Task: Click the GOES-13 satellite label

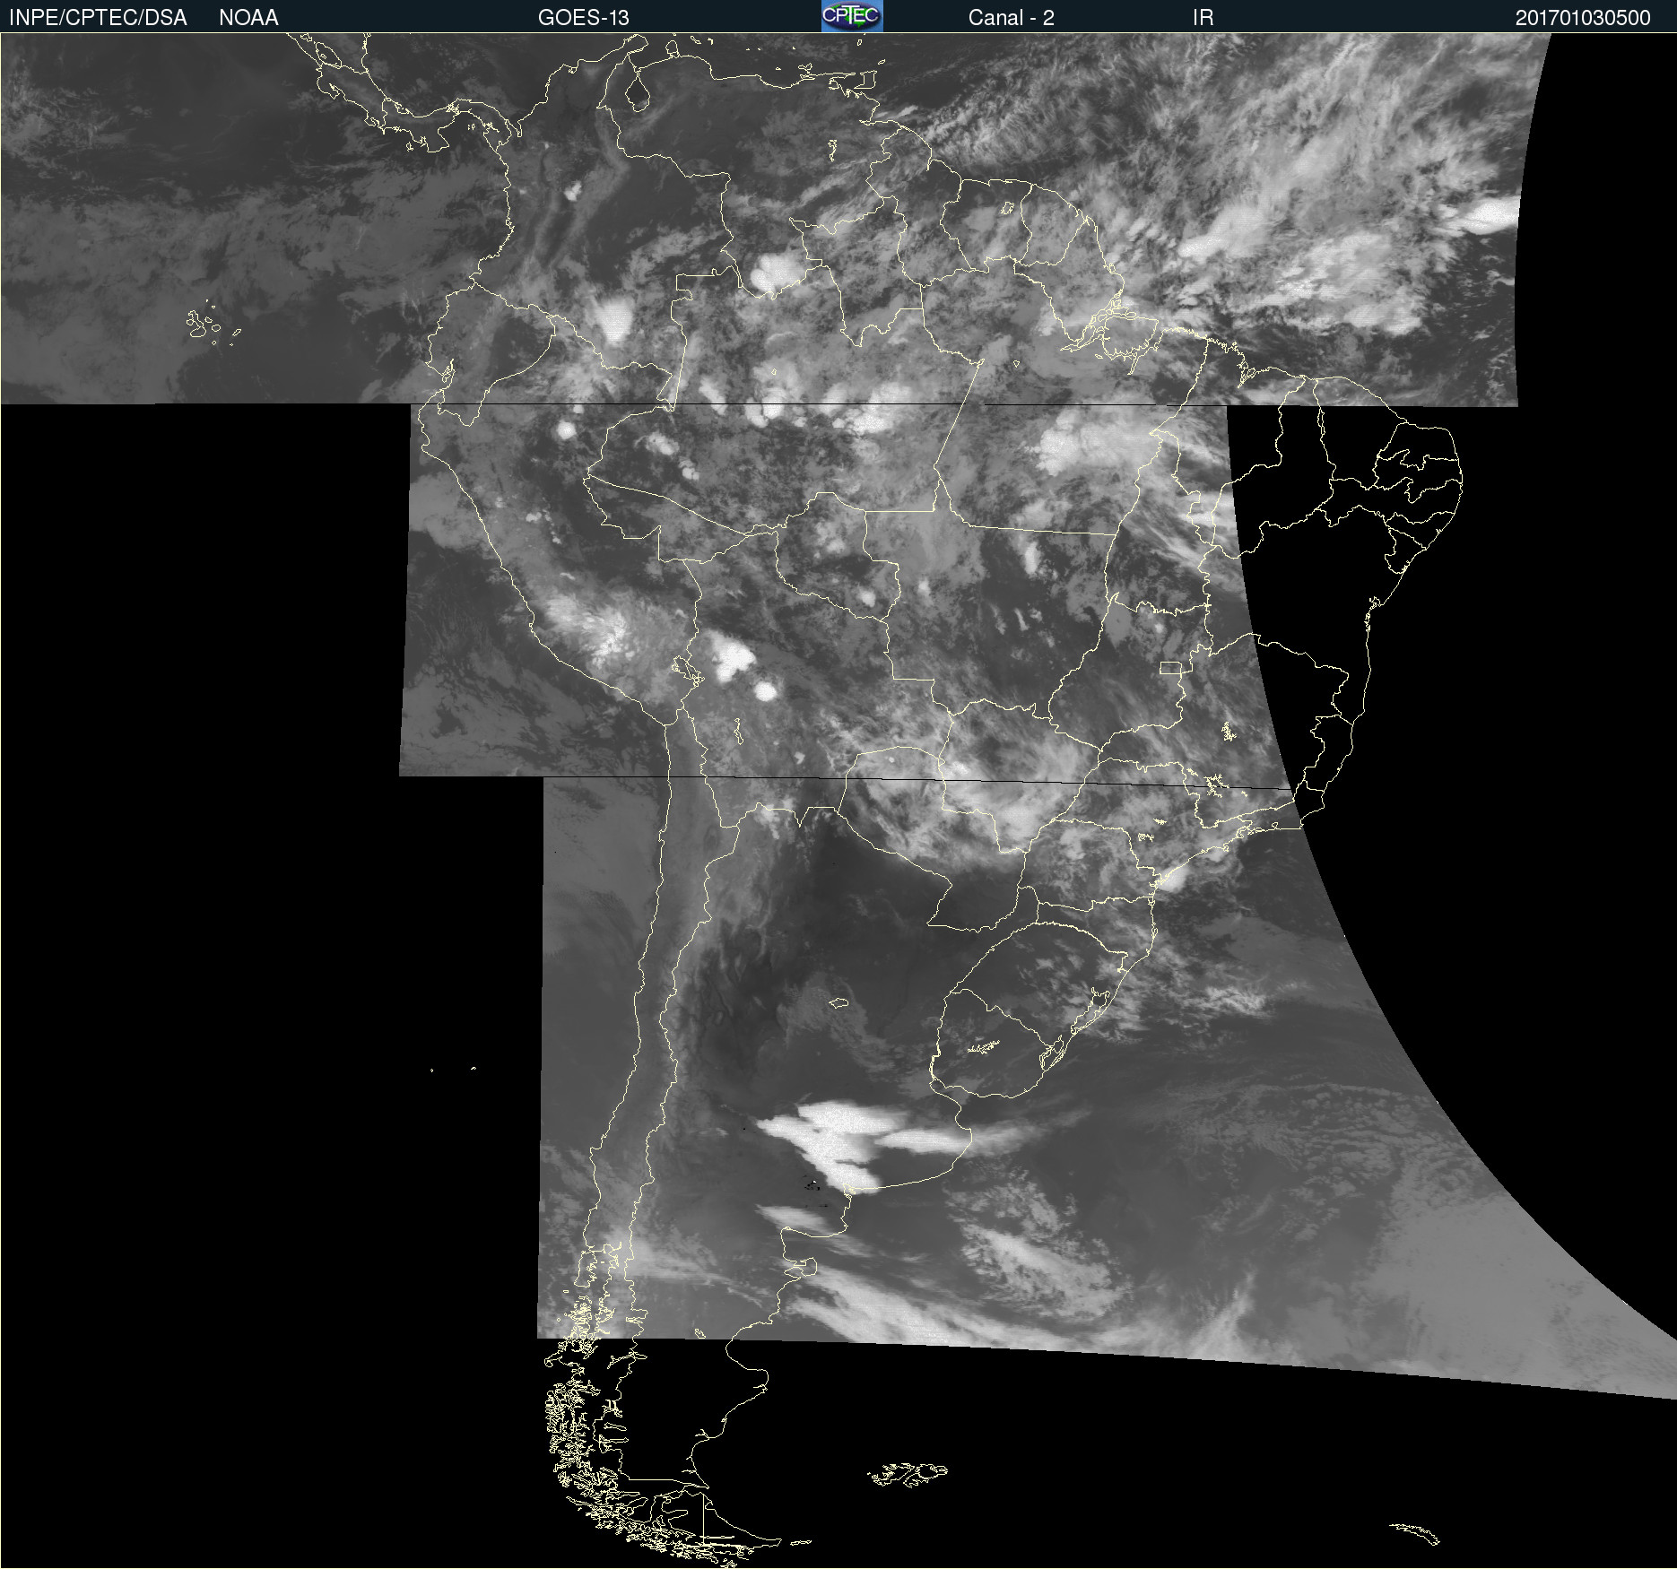Action: [x=584, y=18]
